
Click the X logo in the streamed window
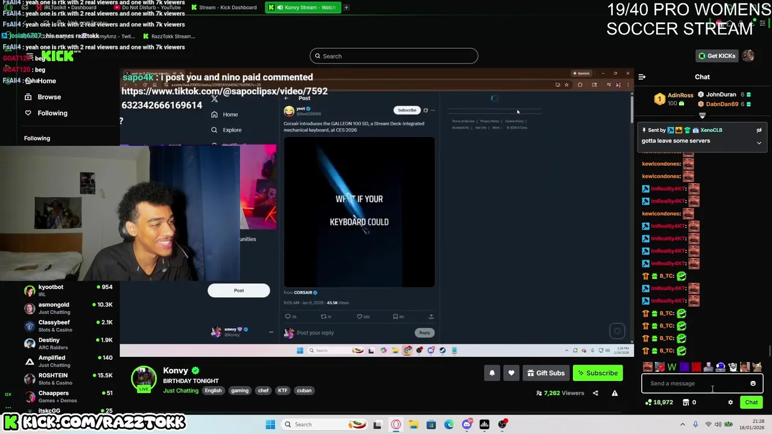(214, 98)
